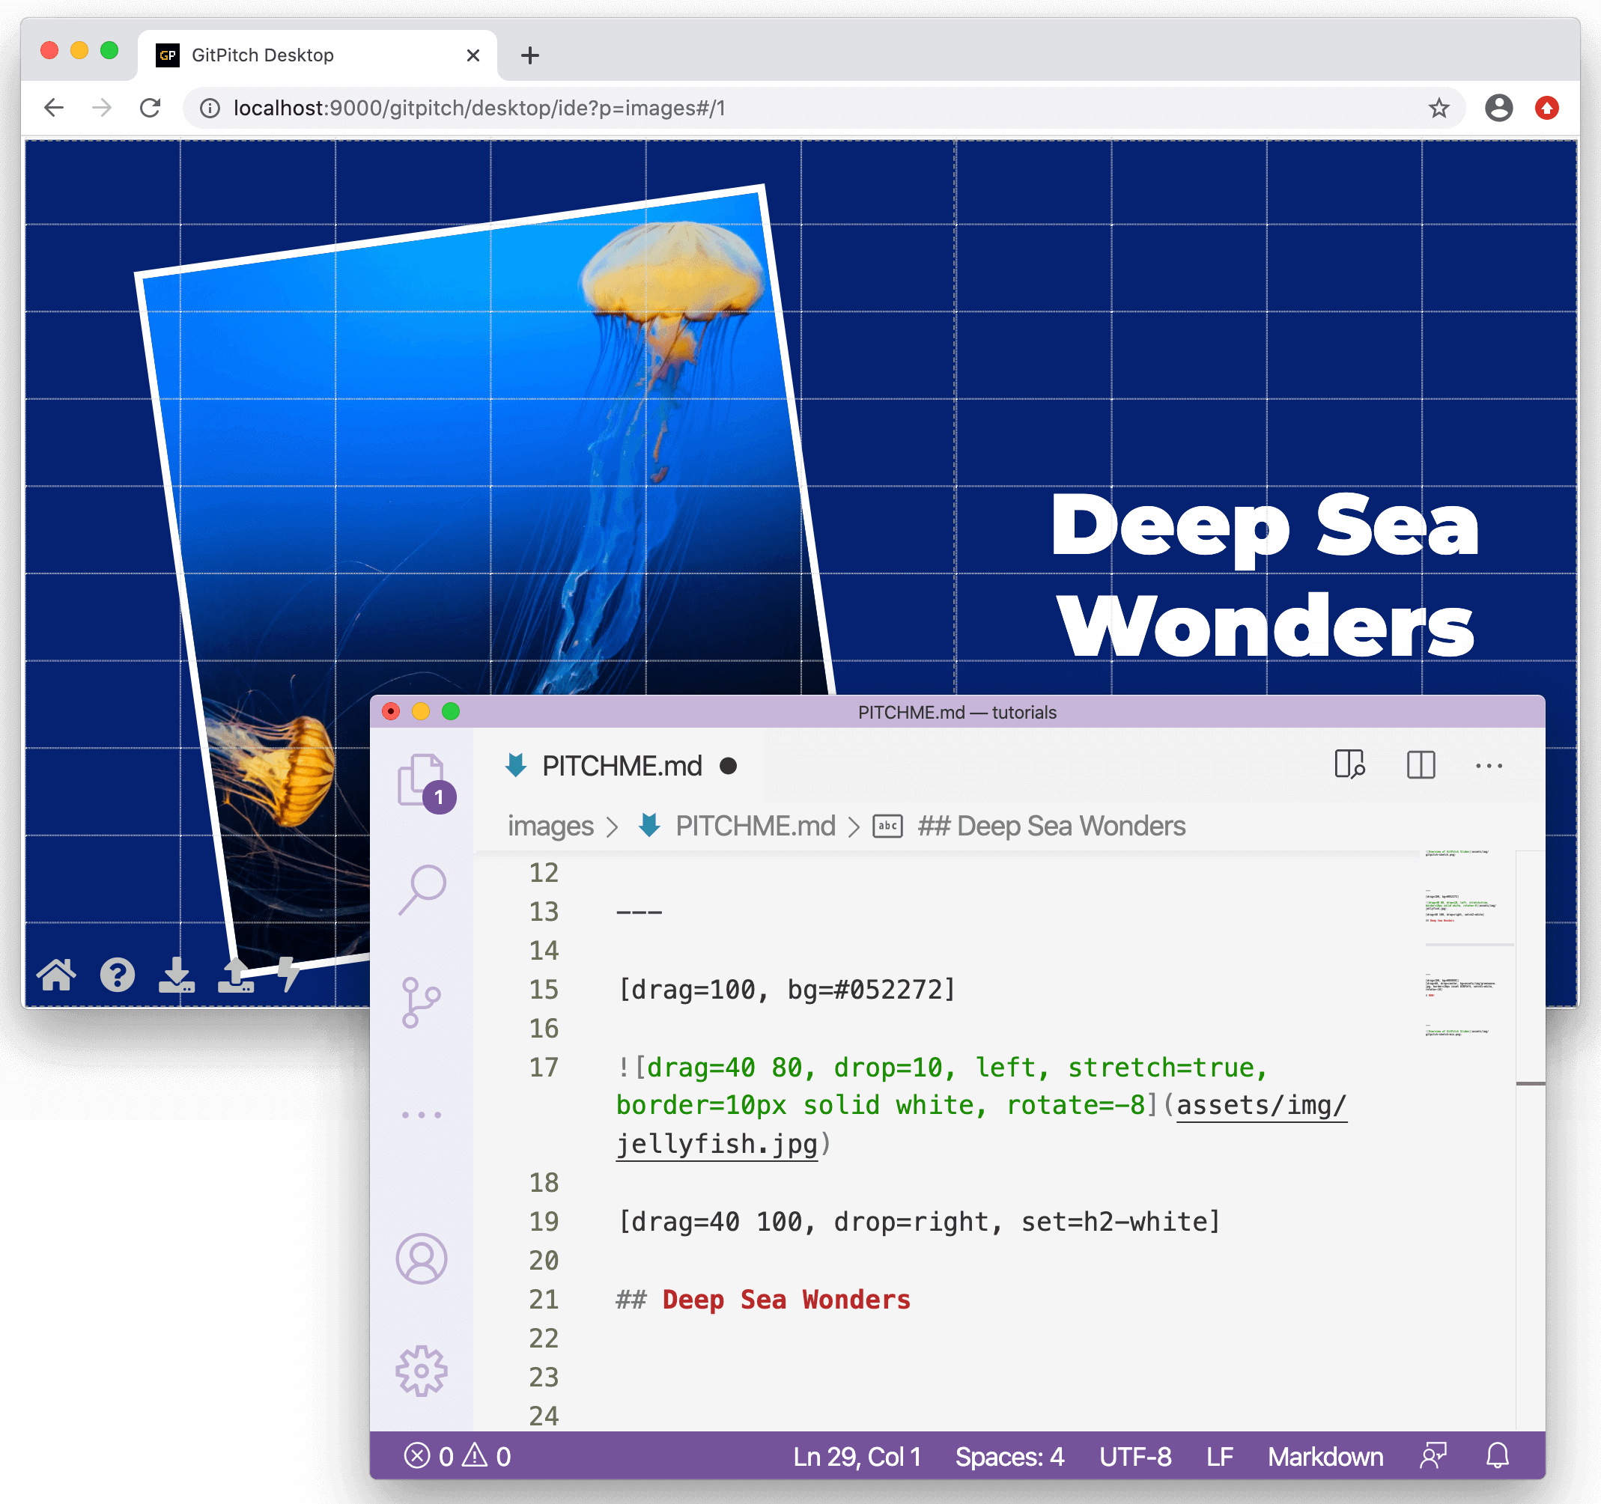Click the Split Editor icon
The height and width of the screenshot is (1504, 1601).
(x=1421, y=765)
